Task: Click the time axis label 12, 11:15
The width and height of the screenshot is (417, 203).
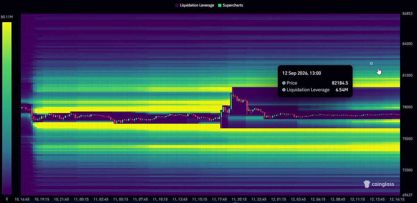Action: (358, 200)
